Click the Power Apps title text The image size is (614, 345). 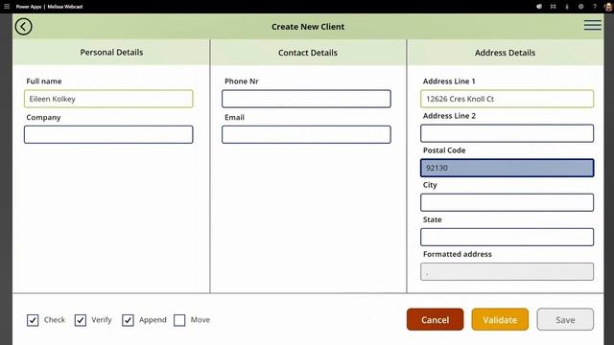[29, 7]
